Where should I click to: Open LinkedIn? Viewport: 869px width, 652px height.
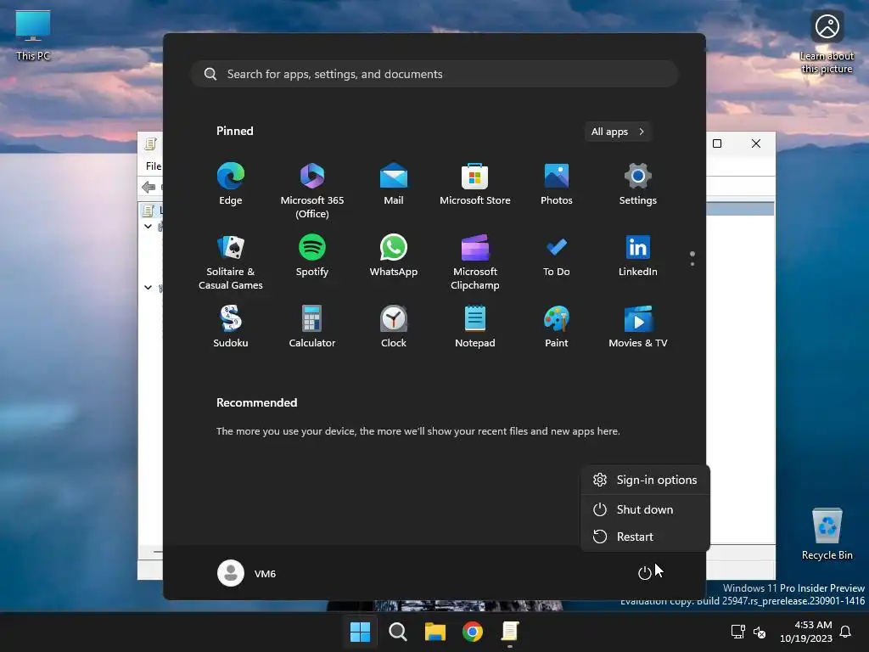(638, 256)
